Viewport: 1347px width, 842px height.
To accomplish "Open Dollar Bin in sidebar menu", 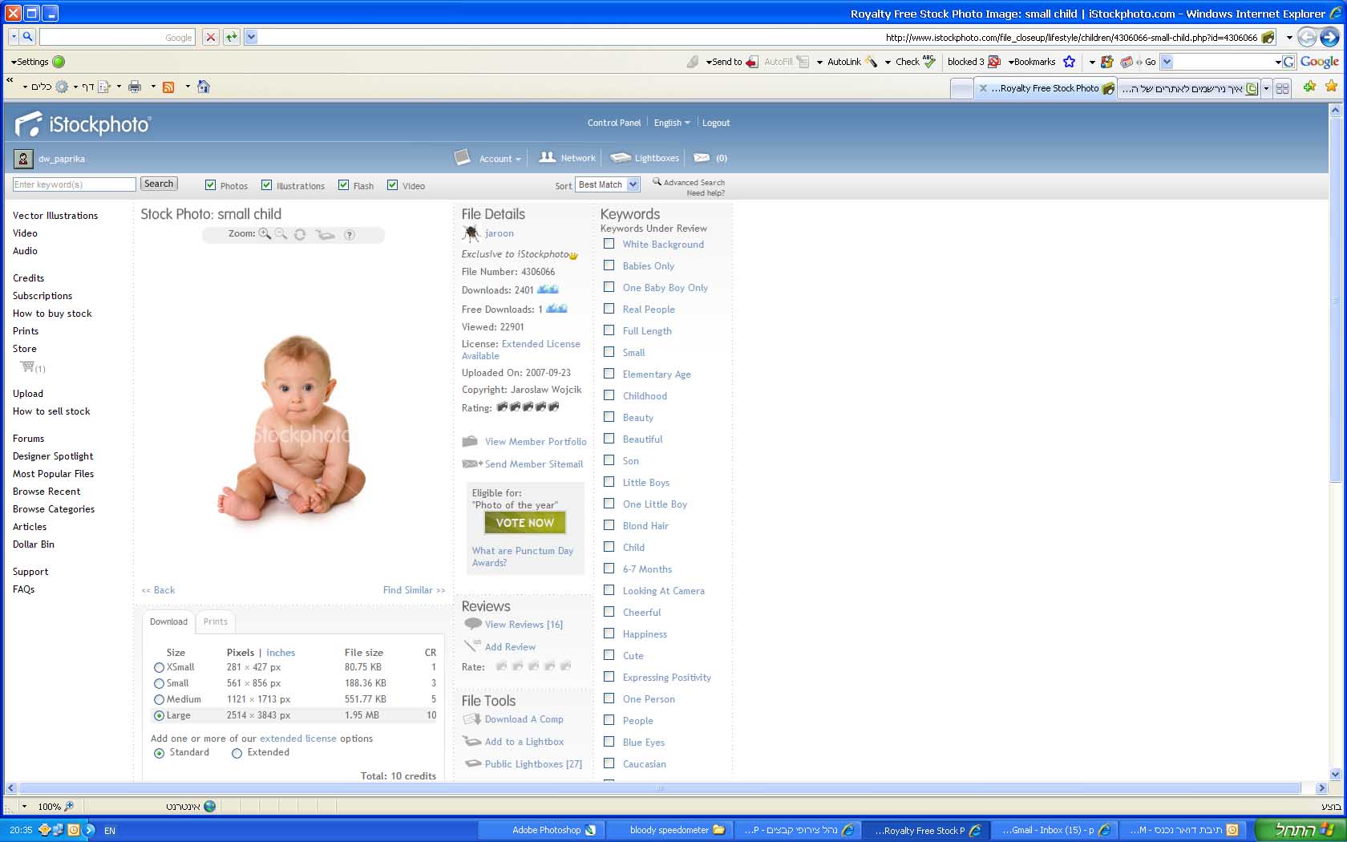I will pyautogui.click(x=34, y=544).
